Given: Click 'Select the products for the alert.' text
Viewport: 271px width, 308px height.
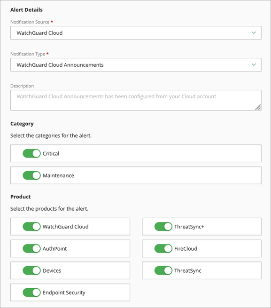Looking at the screenshot, I should (x=49, y=209).
